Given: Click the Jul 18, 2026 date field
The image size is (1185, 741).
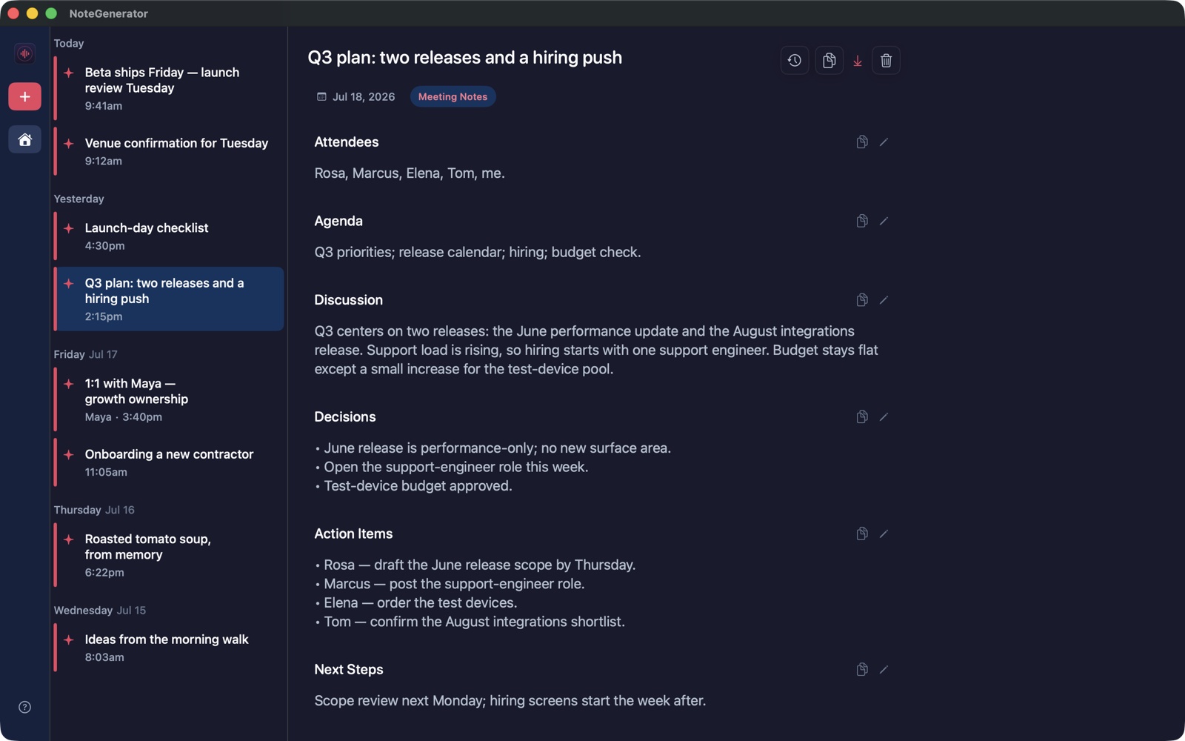Looking at the screenshot, I should pyautogui.click(x=355, y=96).
